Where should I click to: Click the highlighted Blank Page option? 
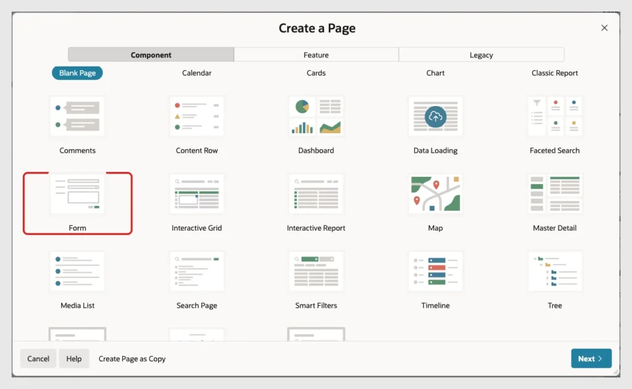[77, 73]
